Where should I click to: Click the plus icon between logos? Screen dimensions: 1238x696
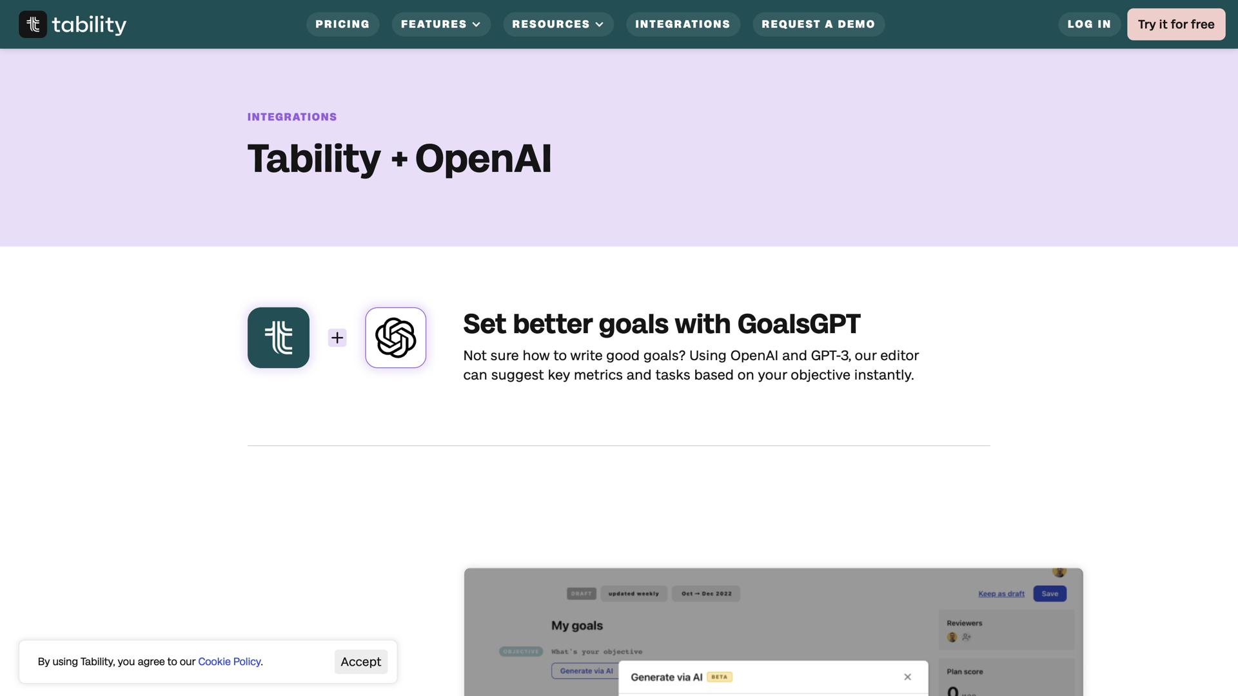(337, 338)
